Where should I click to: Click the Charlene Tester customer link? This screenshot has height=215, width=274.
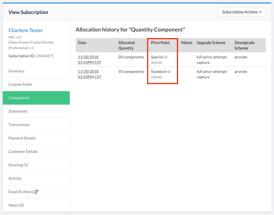click(x=26, y=30)
